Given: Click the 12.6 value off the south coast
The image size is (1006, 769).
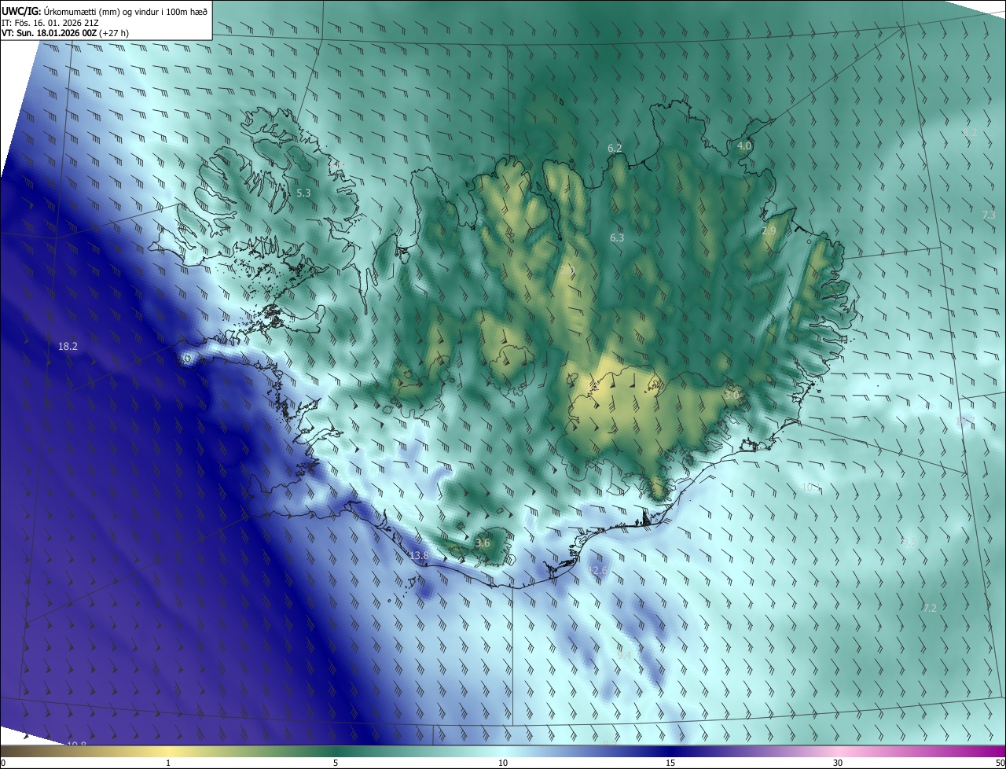Looking at the screenshot, I should (x=598, y=570).
